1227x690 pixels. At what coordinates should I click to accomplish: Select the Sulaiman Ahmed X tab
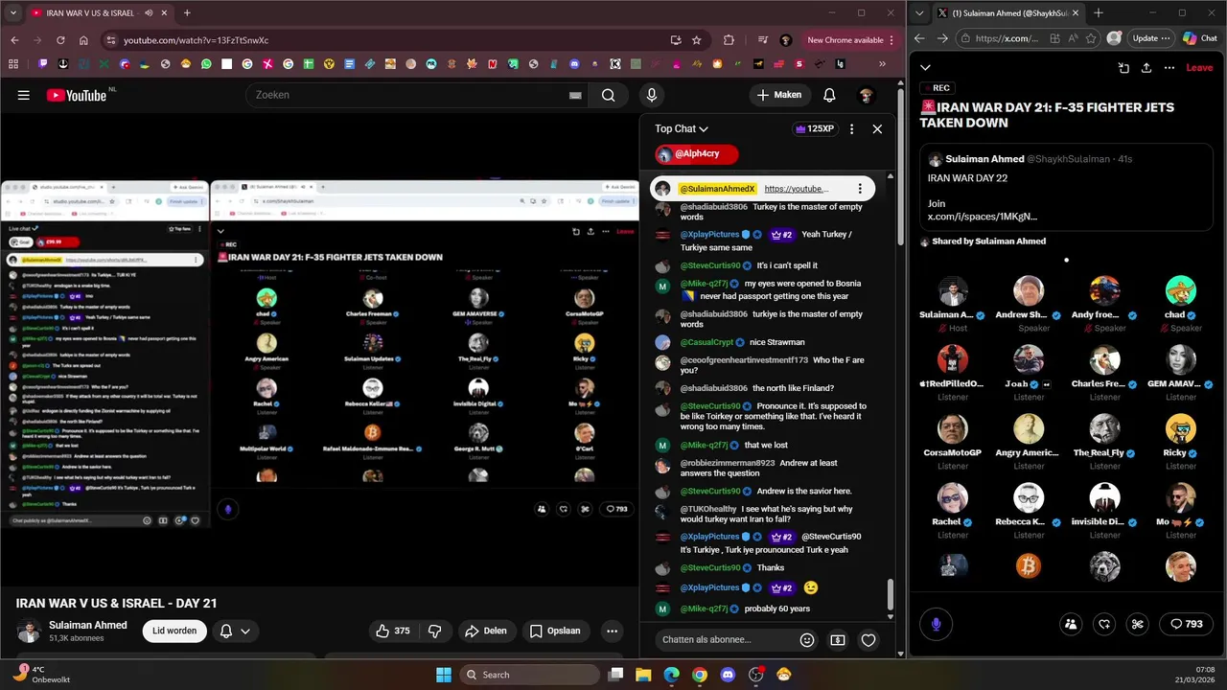(1008, 13)
